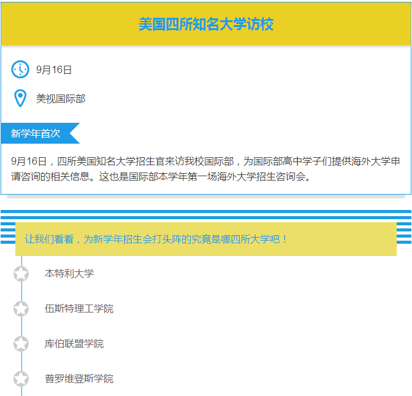
Task: Tap the star icon for 库伯联盟学院
Action: tap(21, 344)
